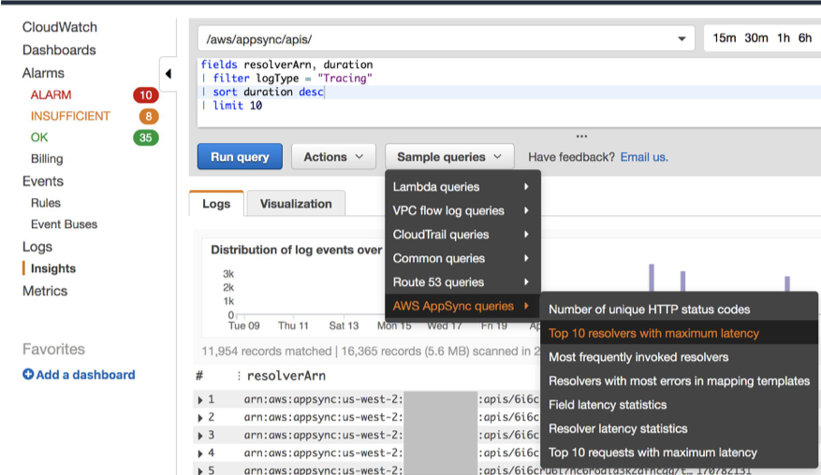Open INSUFFICIENT state alarms list
Image resolution: width=821 pixels, height=475 pixels.
pos(70,116)
